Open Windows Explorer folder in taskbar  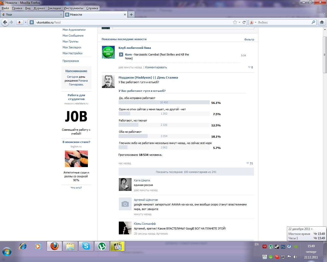tap(70, 246)
